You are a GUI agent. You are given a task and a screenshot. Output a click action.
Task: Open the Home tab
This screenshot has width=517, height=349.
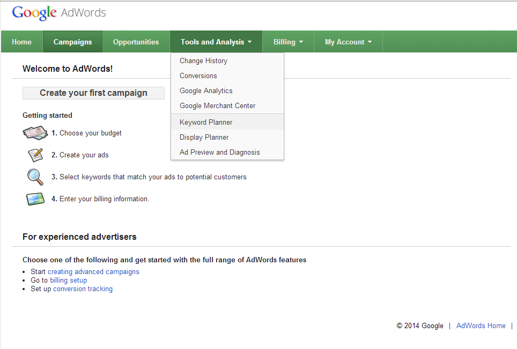pyautogui.click(x=22, y=42)
